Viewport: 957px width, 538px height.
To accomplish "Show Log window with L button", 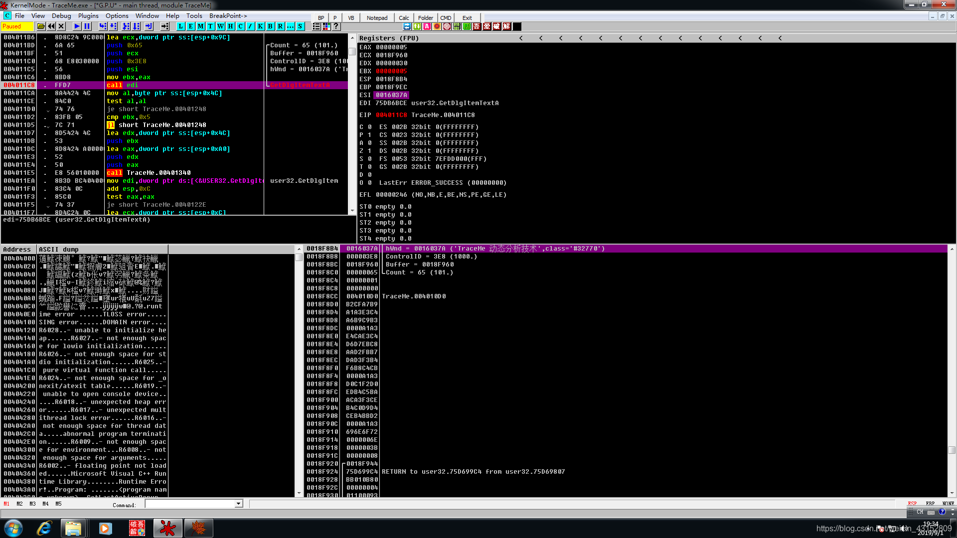I will (181, 26).
